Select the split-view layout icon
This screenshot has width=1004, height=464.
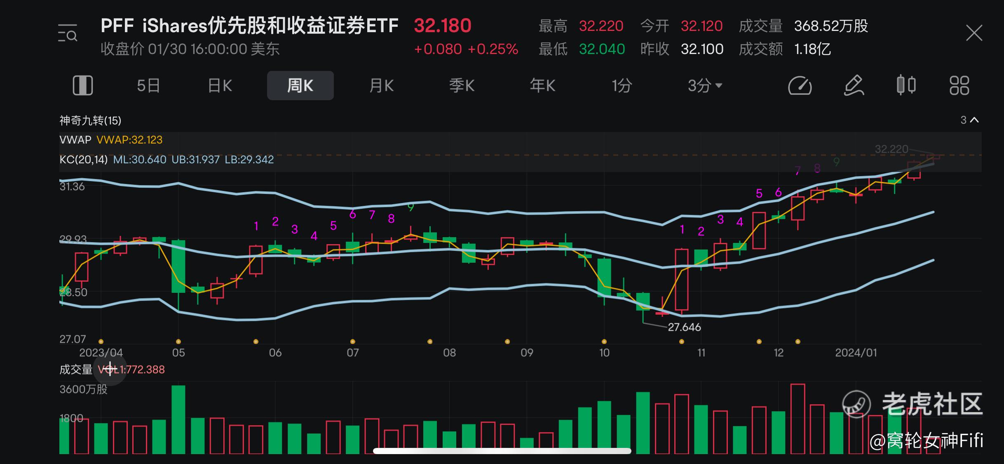coord(83,85)
